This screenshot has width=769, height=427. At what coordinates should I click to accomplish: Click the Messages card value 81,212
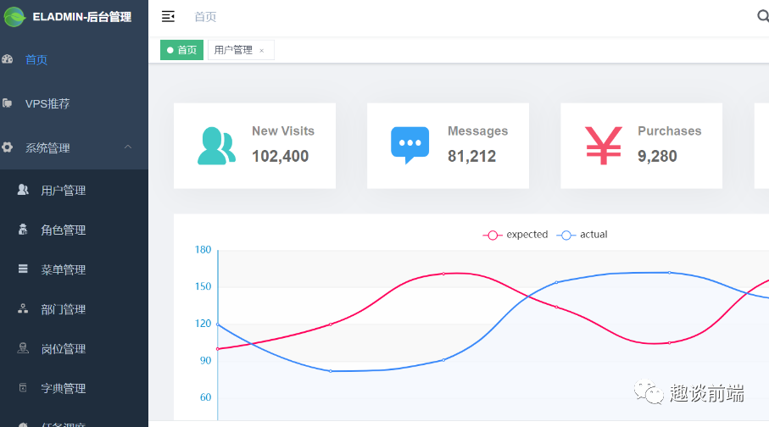pos(471,156)
